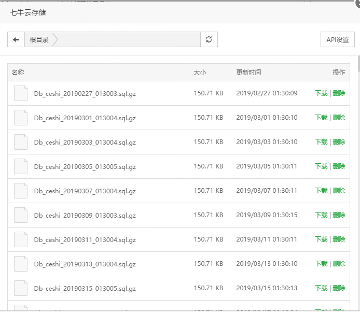Click timestamp 2019/03/07 01:30:11

coord(267,190)
